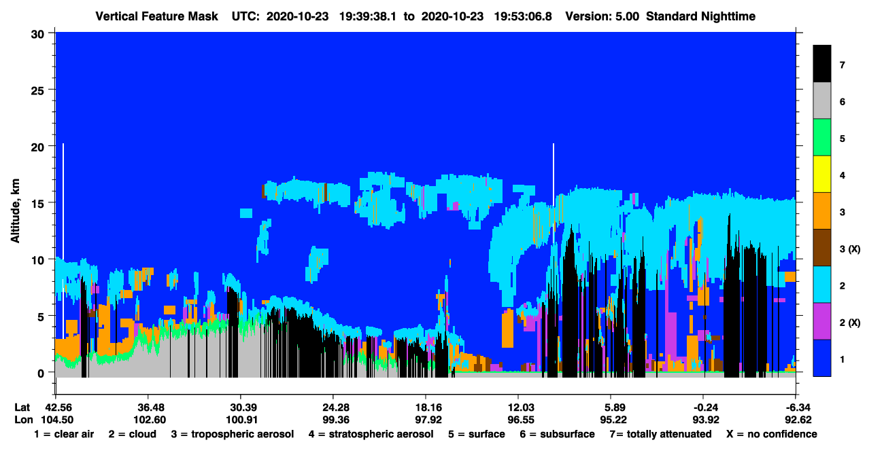
Task: Click the legend text '1 = clear air'
Action: tap(64, 434)
